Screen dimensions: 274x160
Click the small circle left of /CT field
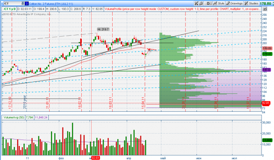point(2,3)
